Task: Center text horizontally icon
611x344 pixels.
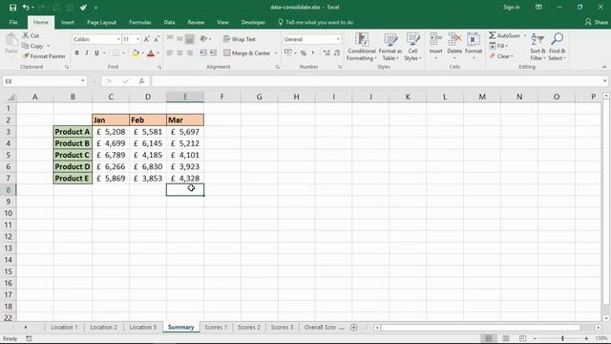Action: click(179, 54)
